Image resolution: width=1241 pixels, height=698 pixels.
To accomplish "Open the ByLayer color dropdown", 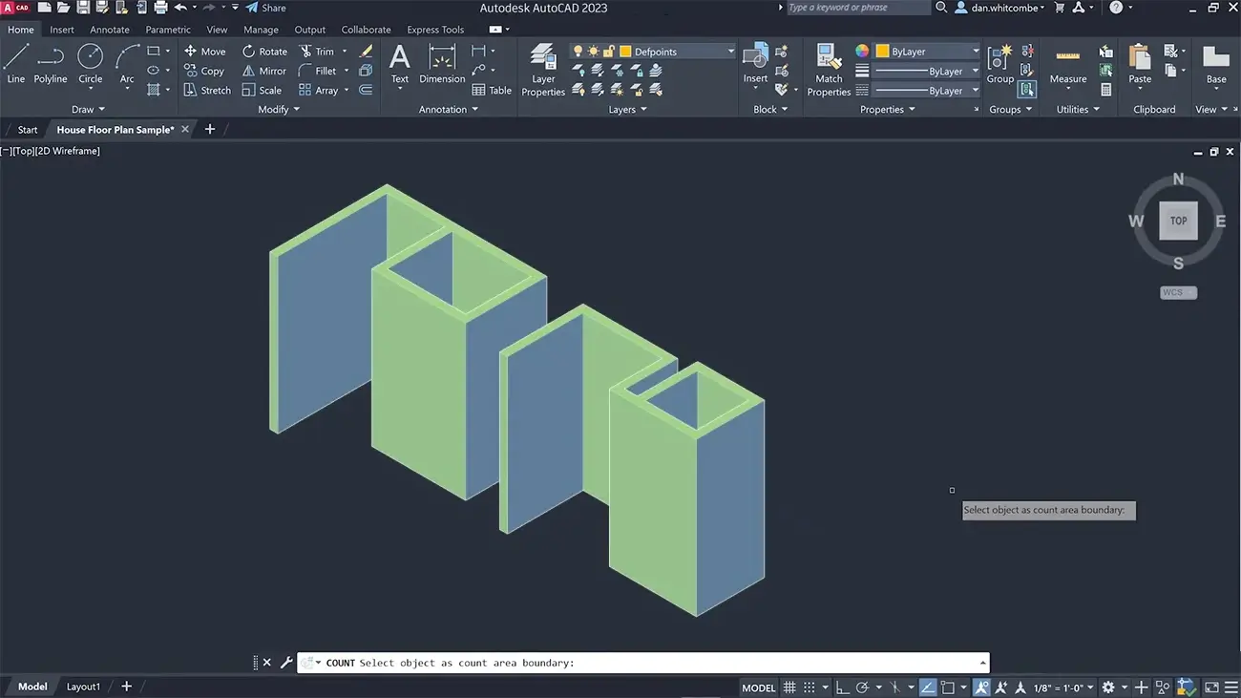I will tap(975, 51).
